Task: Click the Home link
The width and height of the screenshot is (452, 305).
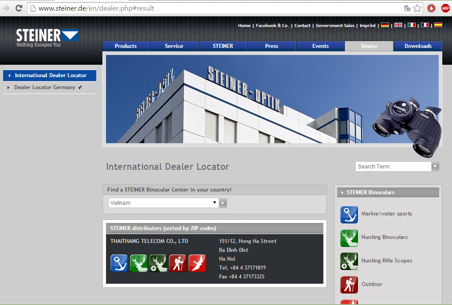Action: [244, 25]
